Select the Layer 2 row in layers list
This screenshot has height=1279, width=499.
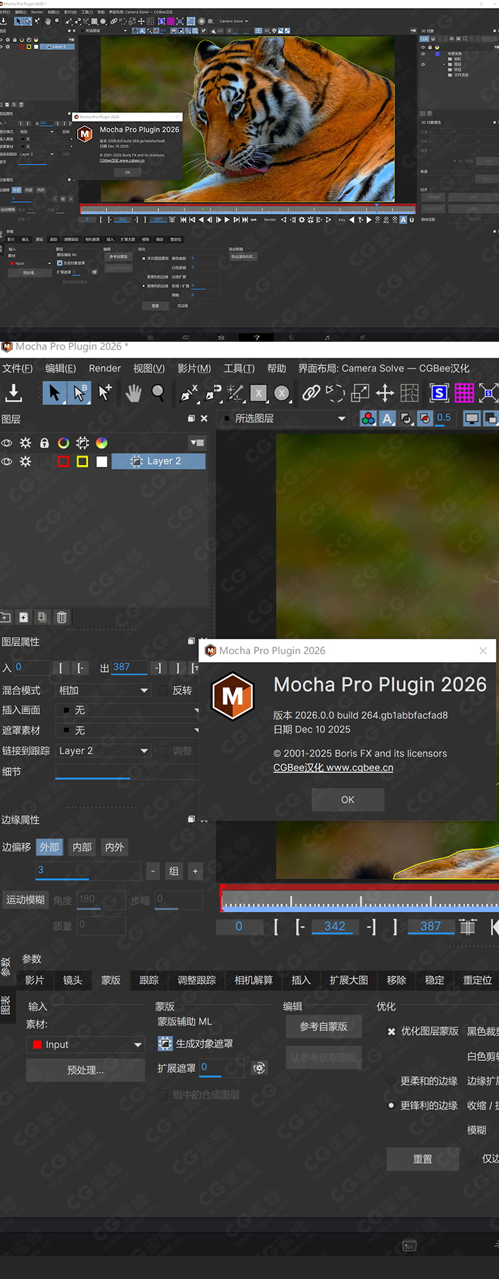click(x=158, y=462)
